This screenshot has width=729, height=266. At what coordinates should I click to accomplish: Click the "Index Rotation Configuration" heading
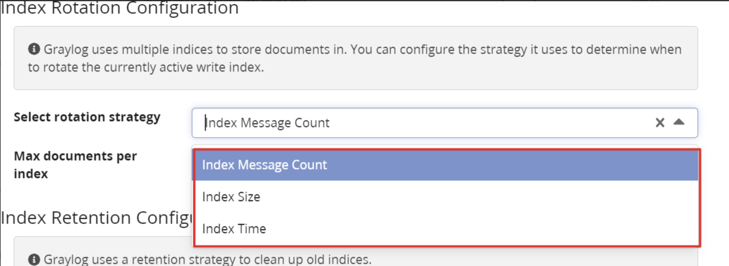pyautogui.click(x=120, y=8)
